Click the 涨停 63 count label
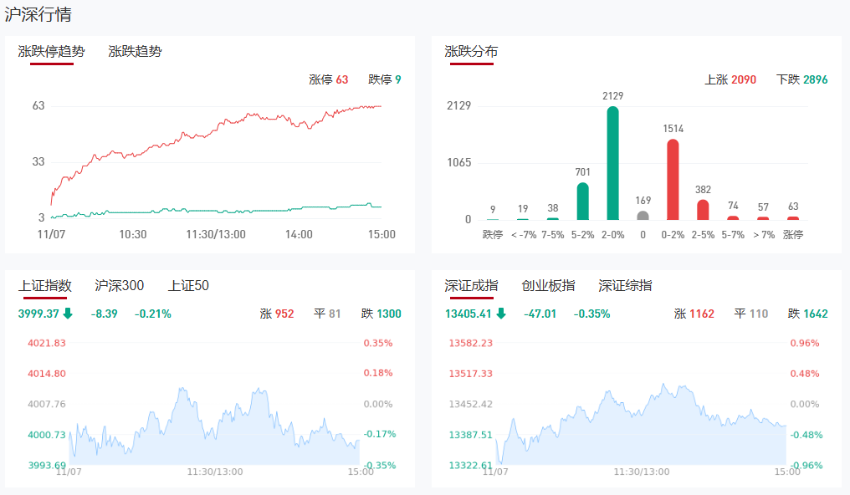850x495 pixels. [x=328, y=80]
